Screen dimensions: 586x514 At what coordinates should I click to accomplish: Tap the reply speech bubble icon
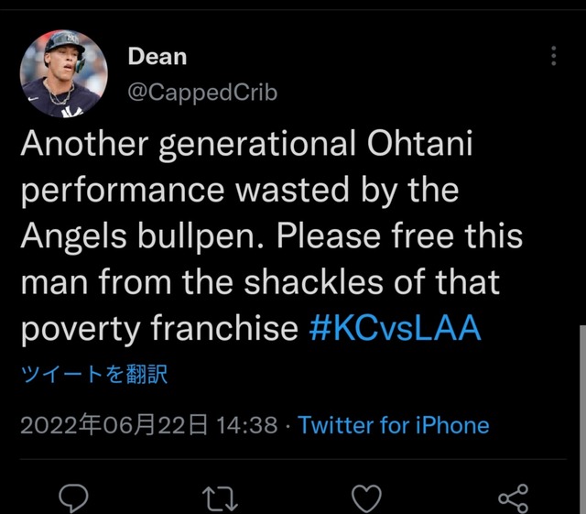73,498
